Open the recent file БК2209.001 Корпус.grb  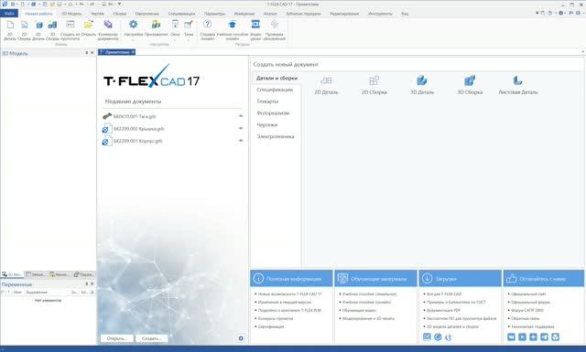138,141
